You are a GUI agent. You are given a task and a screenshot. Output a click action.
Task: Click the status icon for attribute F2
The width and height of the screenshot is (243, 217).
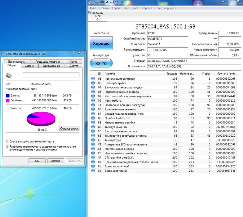(x=93, y=170)
